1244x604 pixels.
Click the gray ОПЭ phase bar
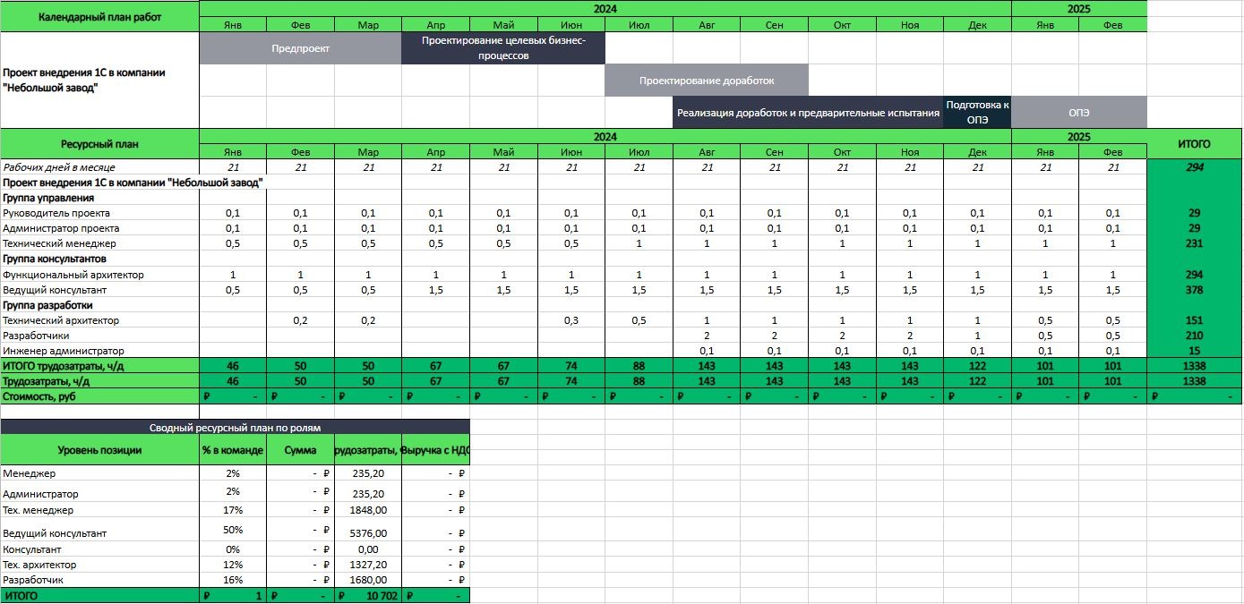point(1078,113)
